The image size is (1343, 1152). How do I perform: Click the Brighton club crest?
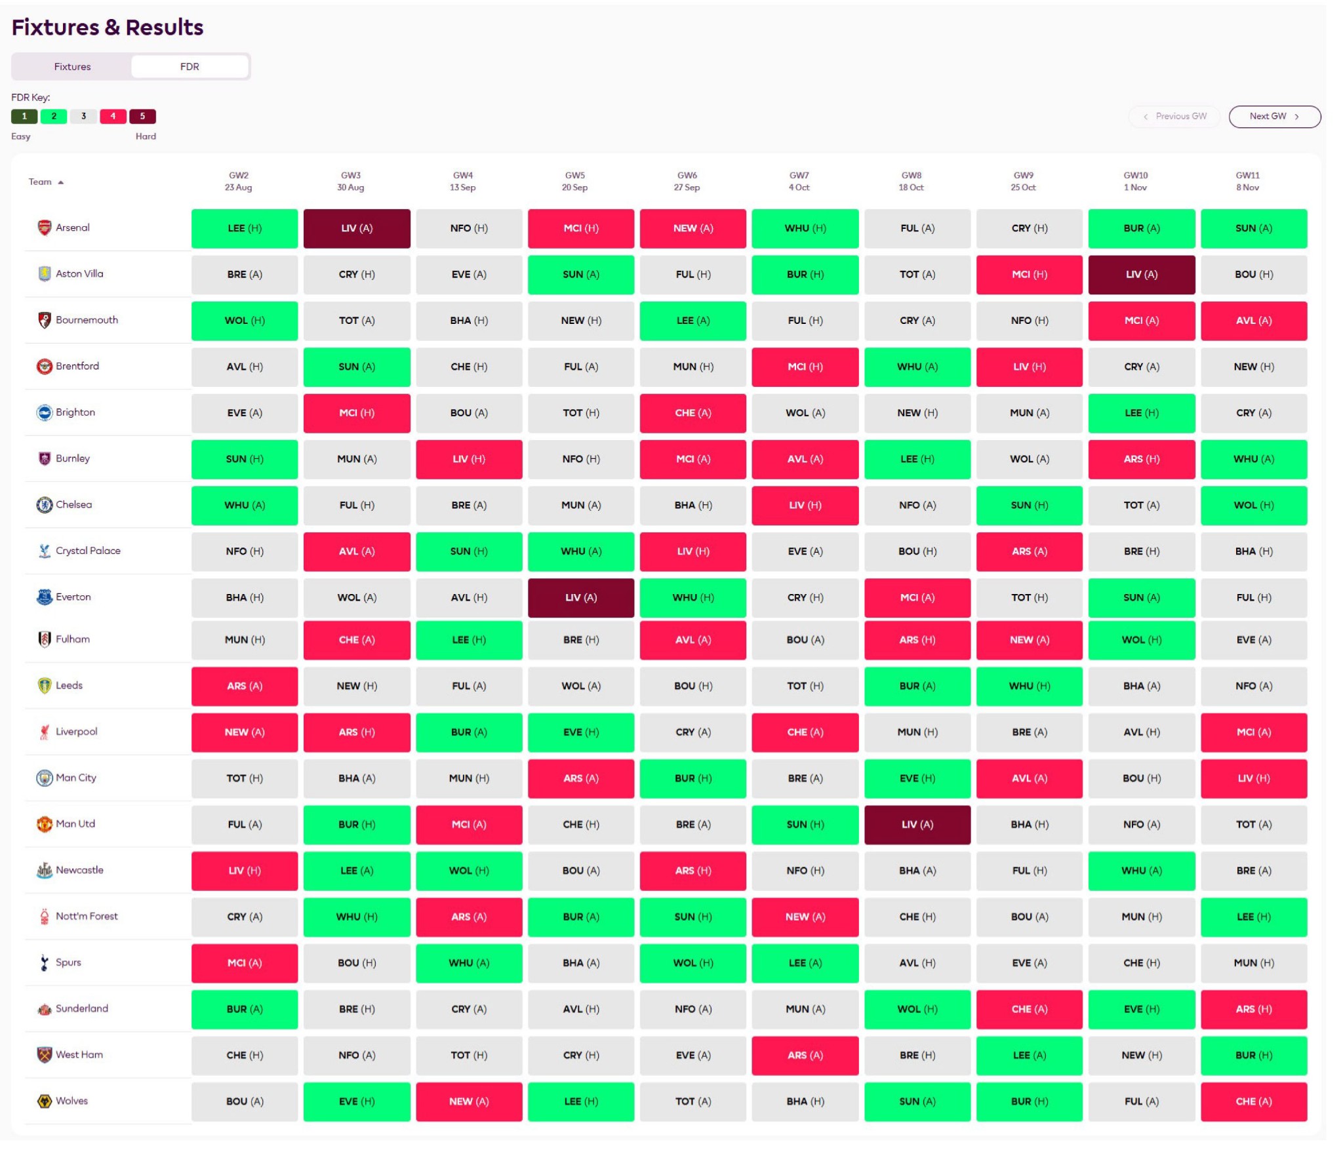[44, 412]
